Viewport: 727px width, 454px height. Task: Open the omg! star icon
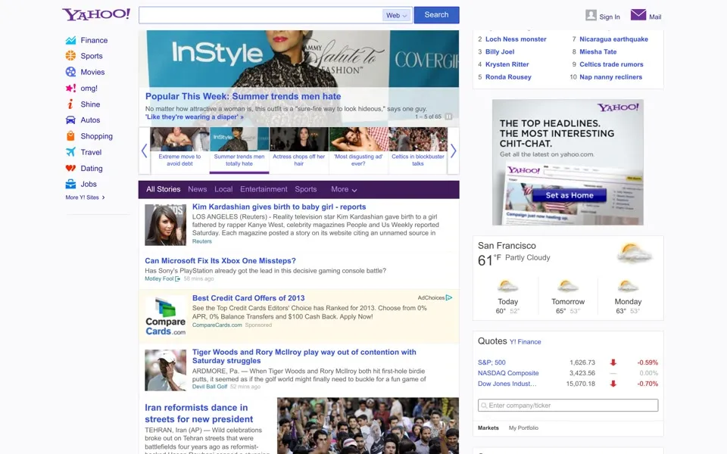tap(70, 88)
